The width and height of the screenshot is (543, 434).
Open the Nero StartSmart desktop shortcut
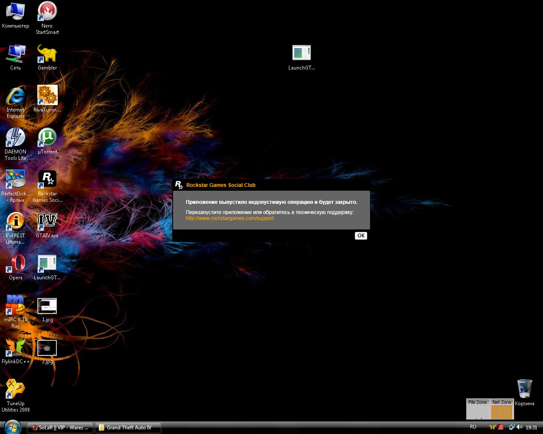tap(47, 11)
